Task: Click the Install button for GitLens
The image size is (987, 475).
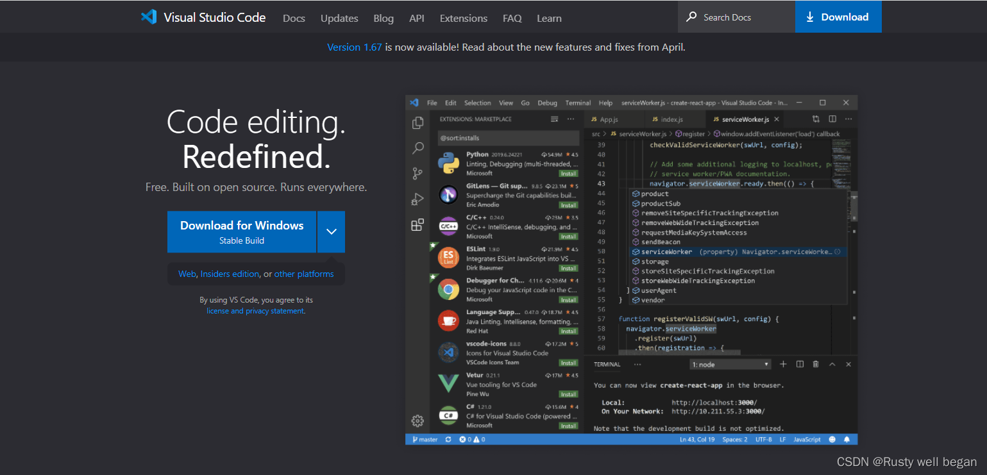Action: pyautogui.click(x=568, y=205)
